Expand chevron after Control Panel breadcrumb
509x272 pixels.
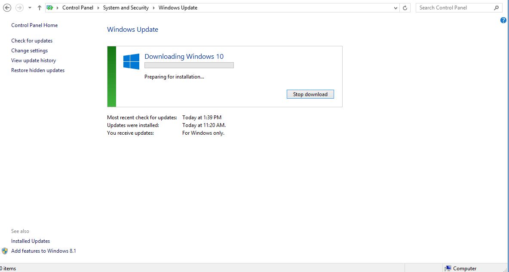pyautogui.click(x=98, y=8)
